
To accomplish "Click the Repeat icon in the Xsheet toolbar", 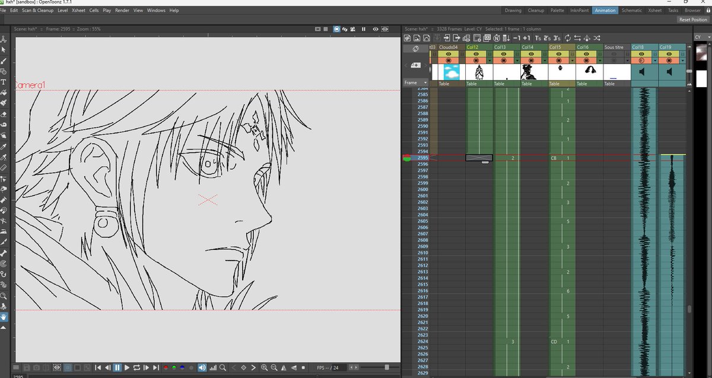I will point(568,38).
